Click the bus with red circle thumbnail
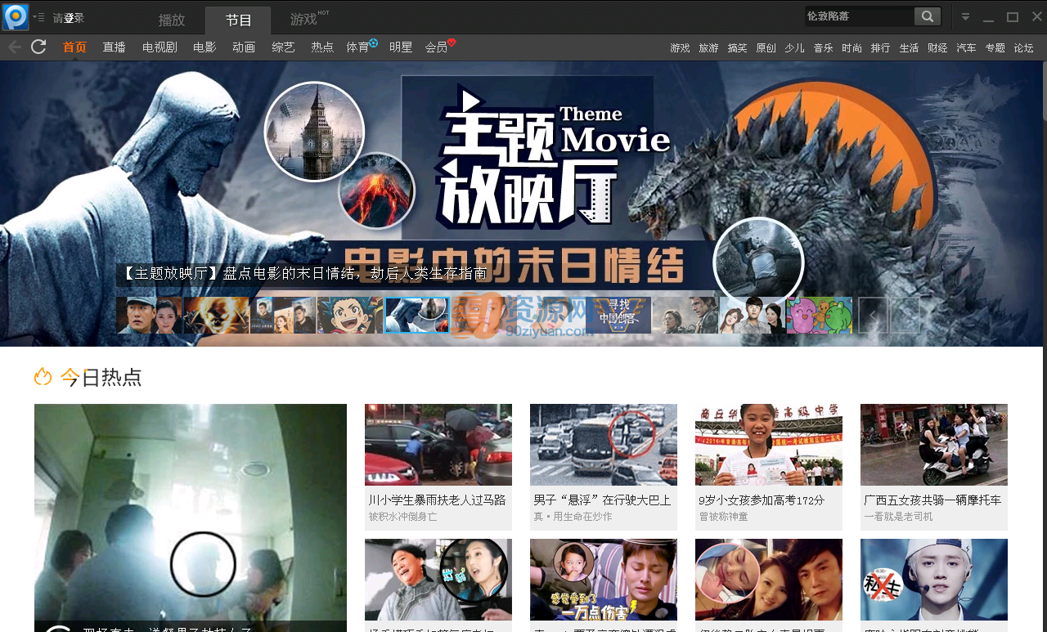The image size is (1047, 632). coord(604,445)
